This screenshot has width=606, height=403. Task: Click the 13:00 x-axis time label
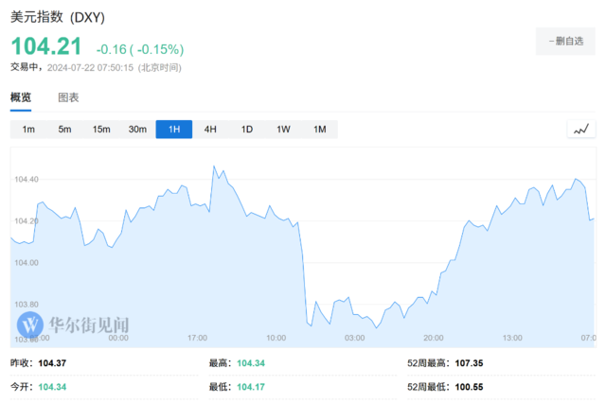pyautogui.click(x=512, y=338)
